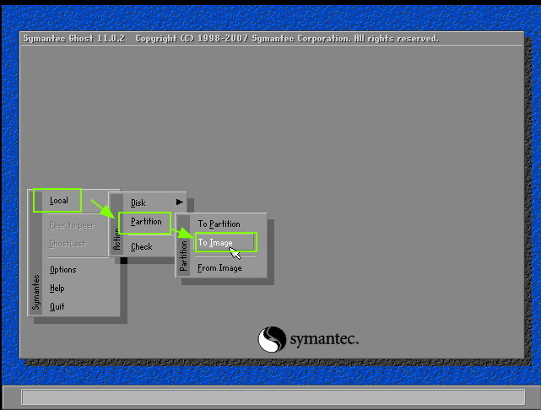Viewport: 541px width, 410px height.
Task: Click the bottom status bar field
Action: pyautogui.click(x=273, y=397)
